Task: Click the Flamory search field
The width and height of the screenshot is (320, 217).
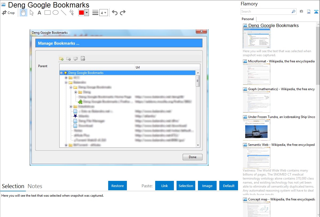Action: 266,12
